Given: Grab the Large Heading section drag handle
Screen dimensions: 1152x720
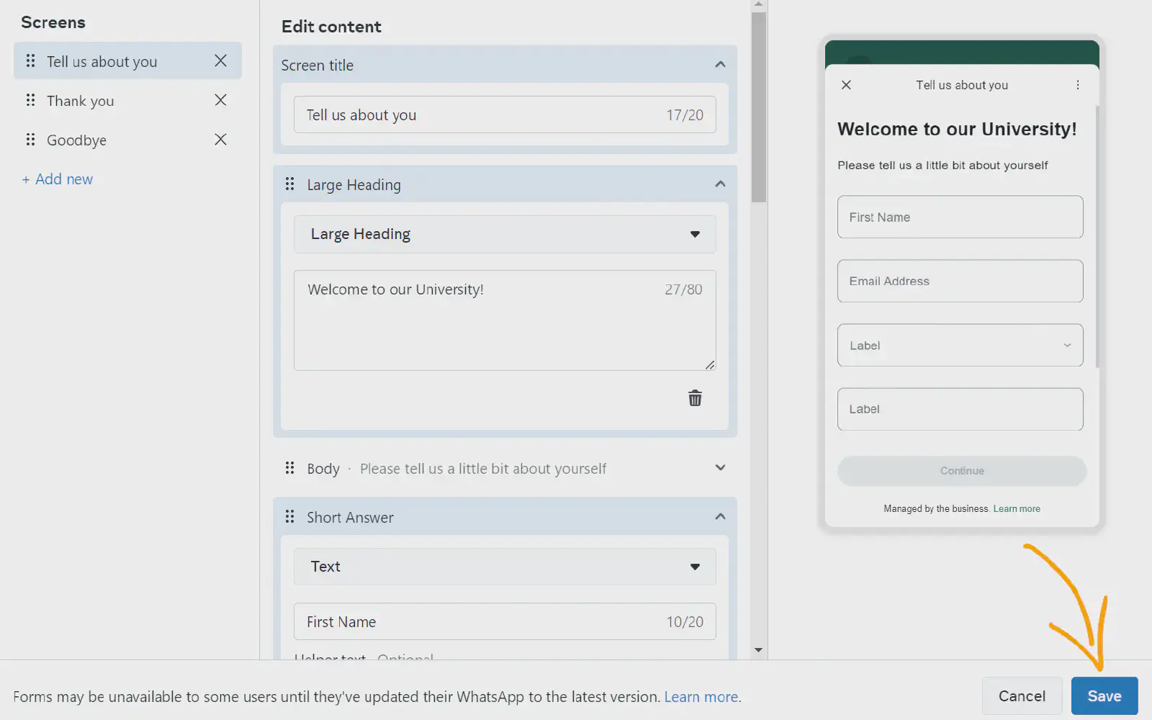Looking at the screenshot, I should click(289, 184).
